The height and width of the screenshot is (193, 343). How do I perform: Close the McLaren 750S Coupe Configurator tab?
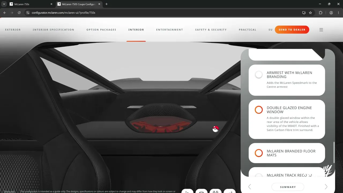pyautogui.click(x=99, y=4)
